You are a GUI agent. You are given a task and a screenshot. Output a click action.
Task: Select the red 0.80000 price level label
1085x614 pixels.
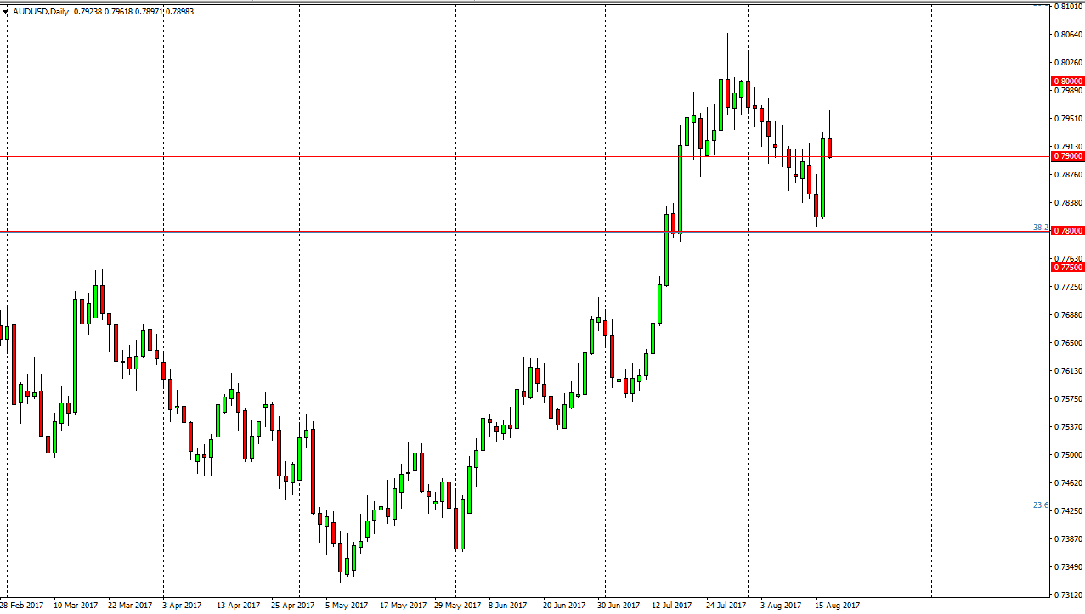pyautogui.click(x=1067, y=82)
